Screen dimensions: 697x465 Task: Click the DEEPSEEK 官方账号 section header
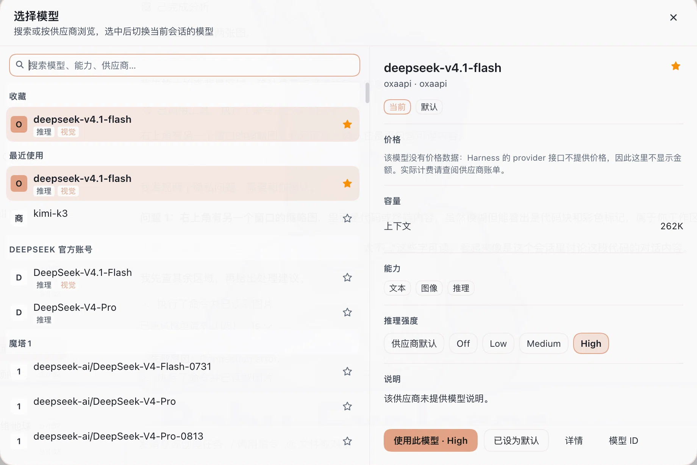(x=51, y=249)
